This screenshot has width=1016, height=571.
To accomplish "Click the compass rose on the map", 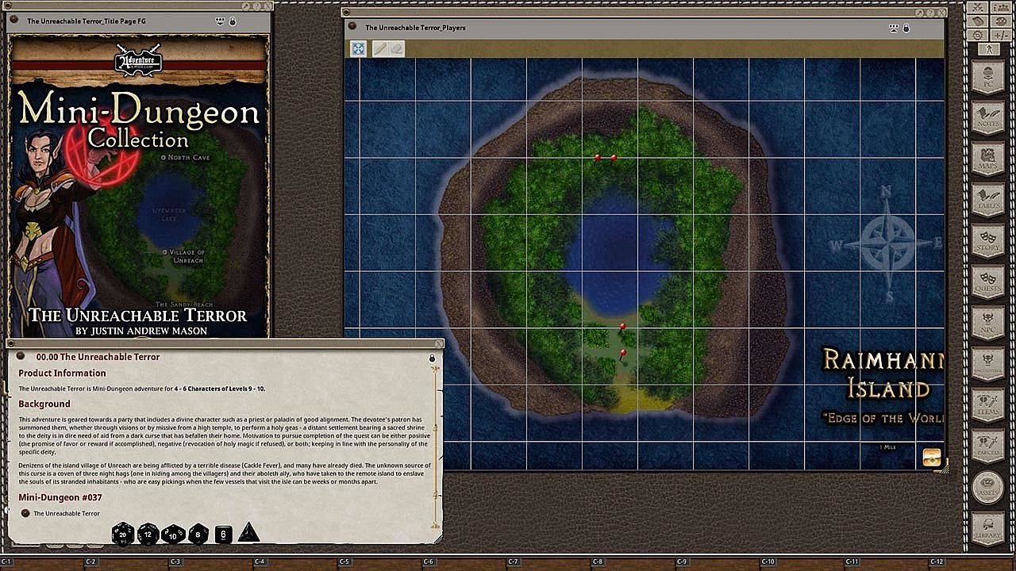I will [888, 243].
